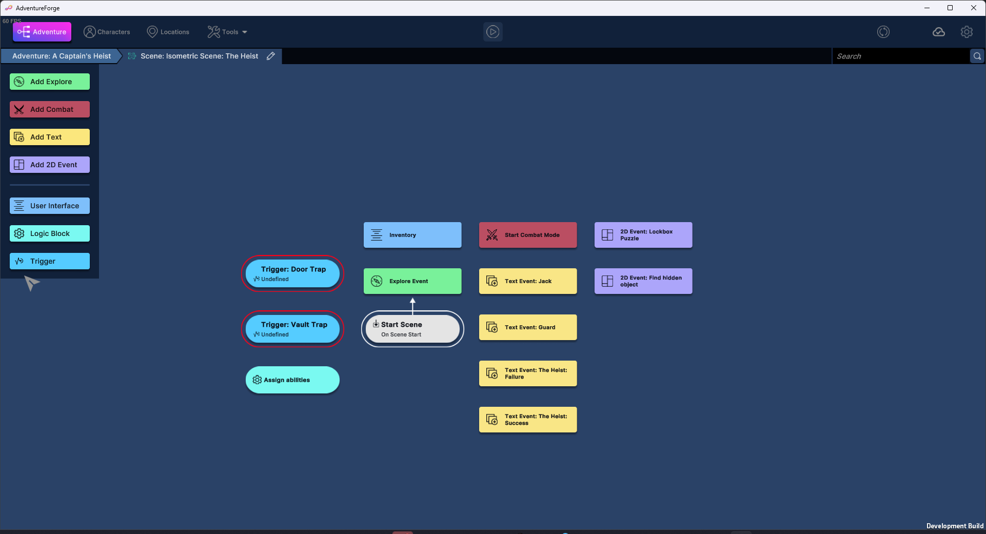The width and height of the screenshot is (986, 534).
Task: Select the Trigger: Door Trap node
Action: 292,273
